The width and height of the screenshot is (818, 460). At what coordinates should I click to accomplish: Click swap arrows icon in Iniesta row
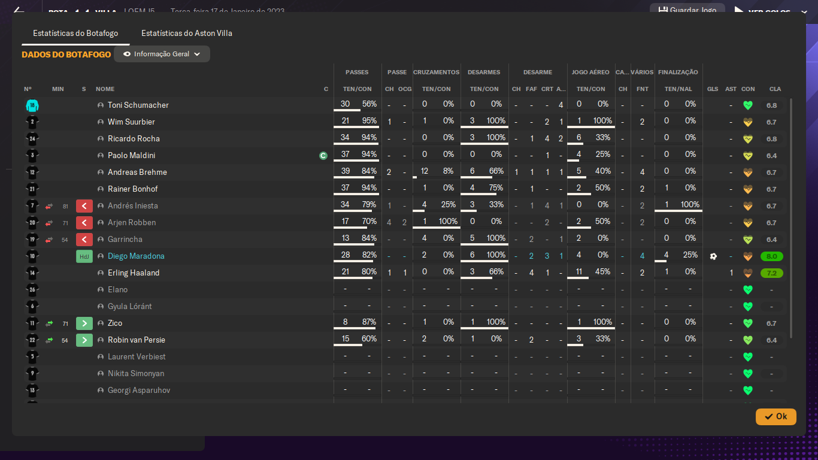point(49,206)
